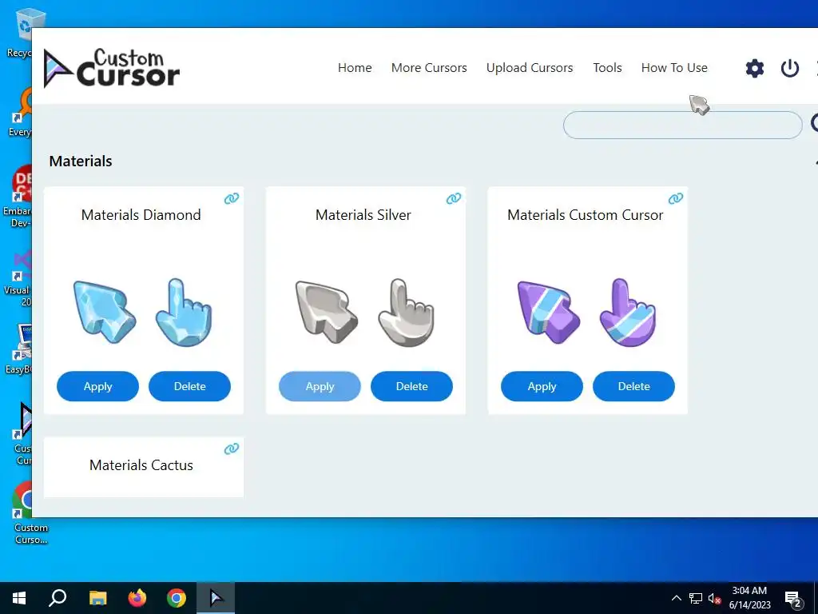Viewport: 818px width, 614px height.
Task: Click the Materials section heading
Action: [x=81, y=161]
